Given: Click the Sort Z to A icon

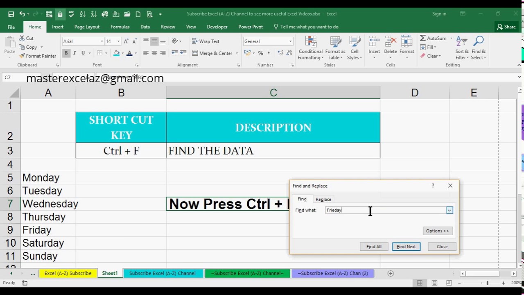Looking at the screenshot, I should (x=94, y=14).
